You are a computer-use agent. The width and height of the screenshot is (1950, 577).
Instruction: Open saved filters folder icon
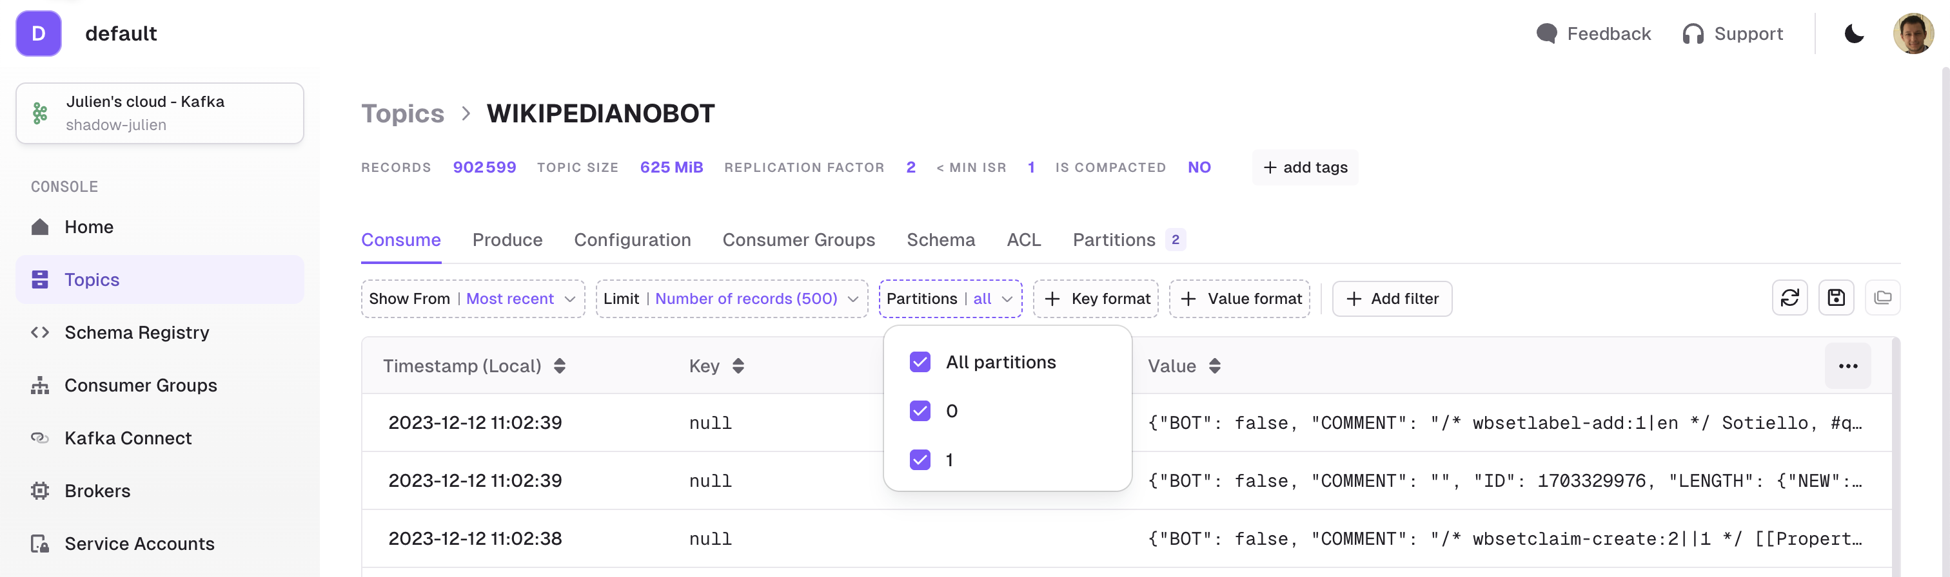pyautogui.click(x=1882, y=298)
